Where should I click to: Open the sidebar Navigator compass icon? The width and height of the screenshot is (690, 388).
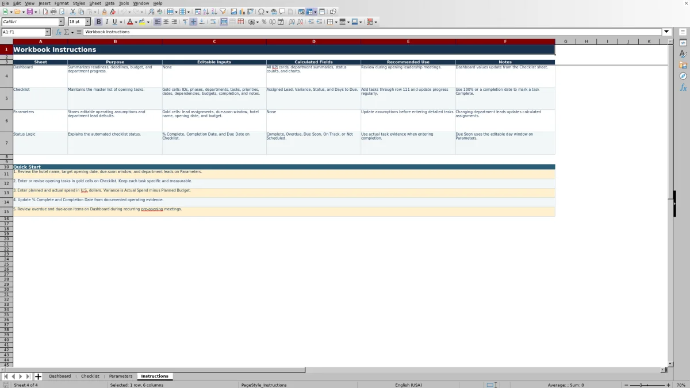click(683, 76)
